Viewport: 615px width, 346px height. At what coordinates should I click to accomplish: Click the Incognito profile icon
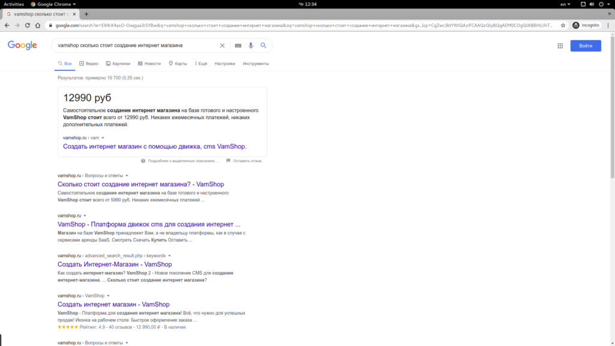pos(576,25)
